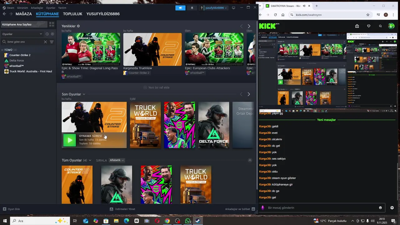Switch Steam to Big Picture mode icon
Screen dimensions: 400x225
click(233, 8)
